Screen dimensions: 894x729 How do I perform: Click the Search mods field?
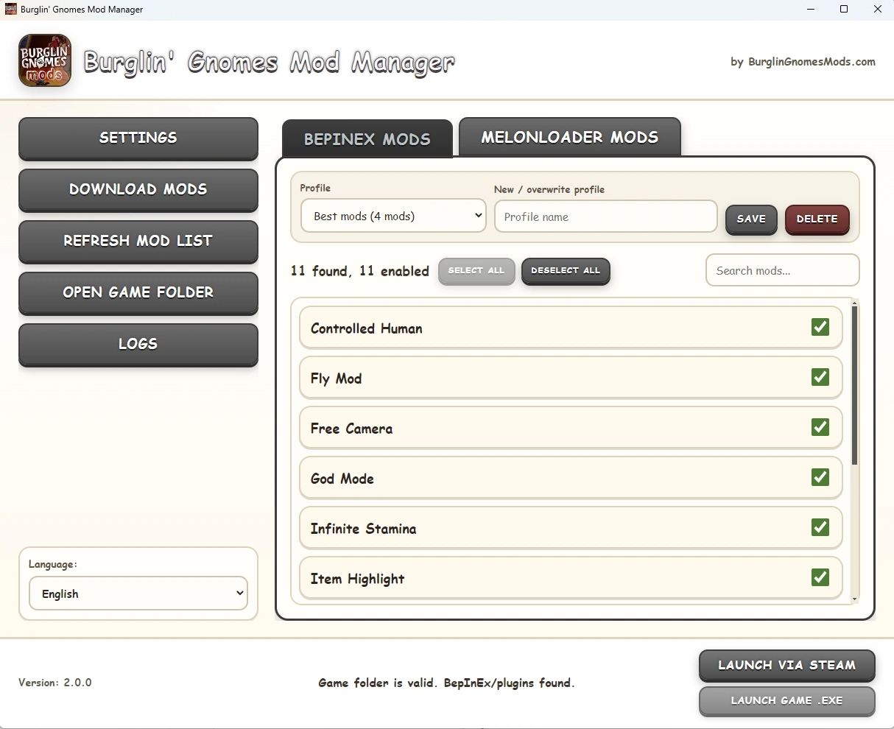(x=783, y=270)
